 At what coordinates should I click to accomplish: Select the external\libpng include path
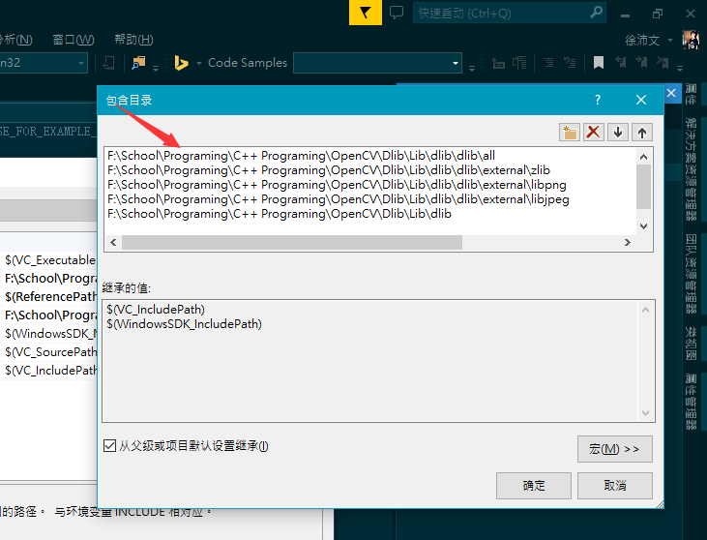coord(338,185)
